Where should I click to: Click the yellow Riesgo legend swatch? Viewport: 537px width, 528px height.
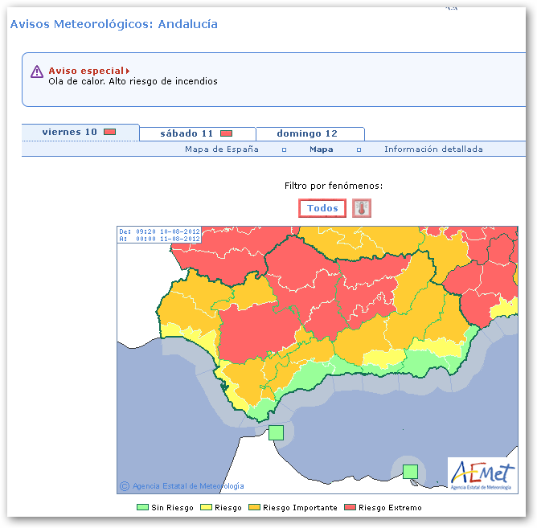pos(207,508)
